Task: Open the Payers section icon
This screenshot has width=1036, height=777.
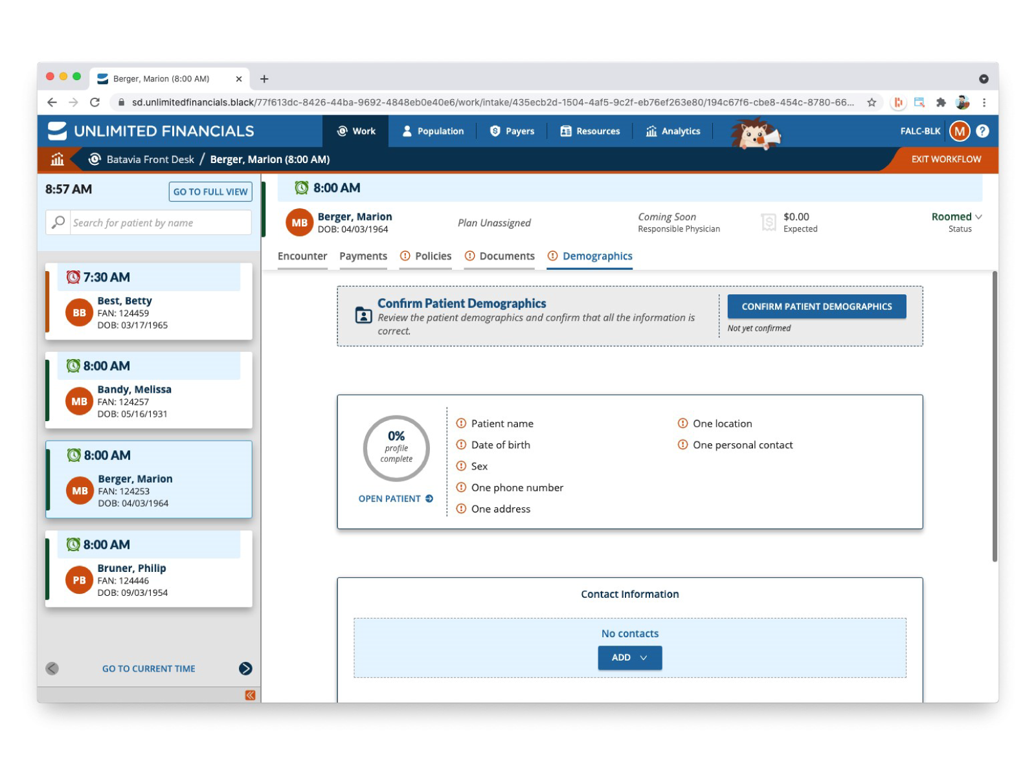Action: tap(495, 131)
